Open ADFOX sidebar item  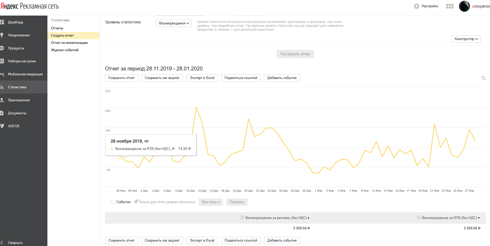[x=14, y=126]
